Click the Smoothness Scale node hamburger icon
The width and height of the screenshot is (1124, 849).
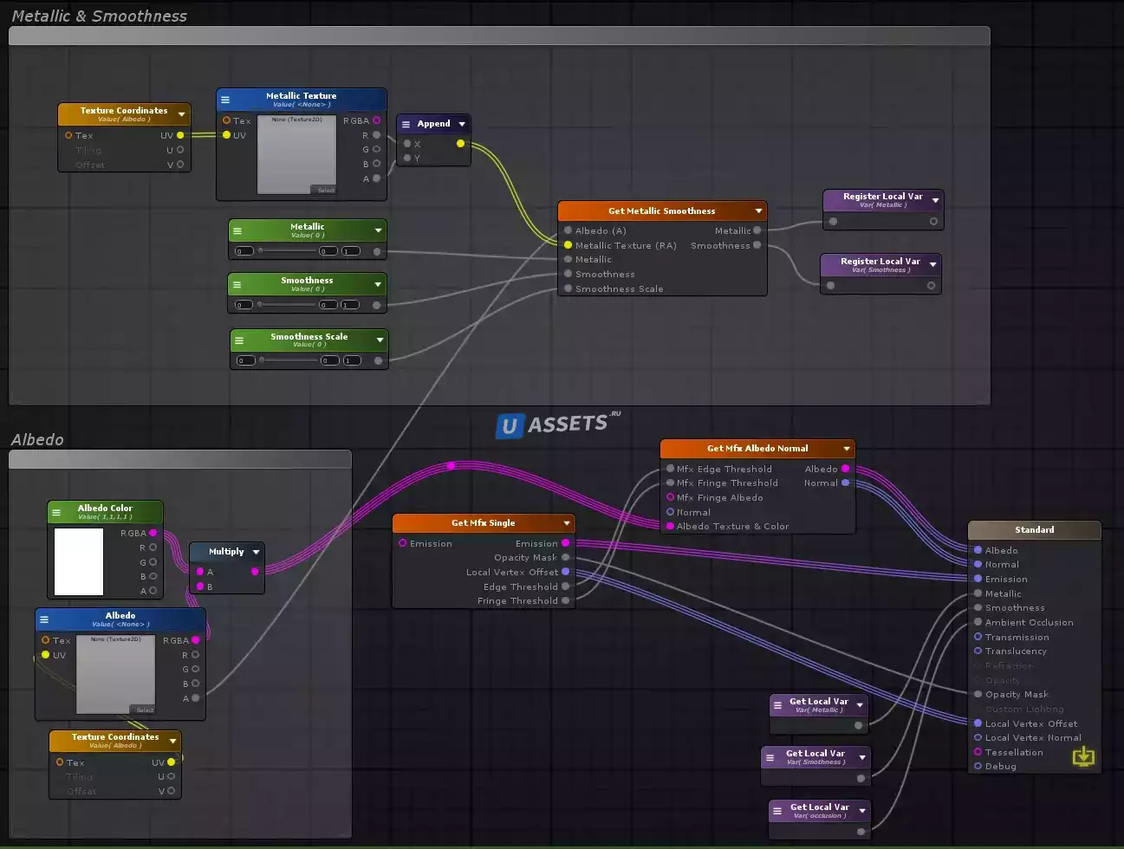tap(239, 340)
